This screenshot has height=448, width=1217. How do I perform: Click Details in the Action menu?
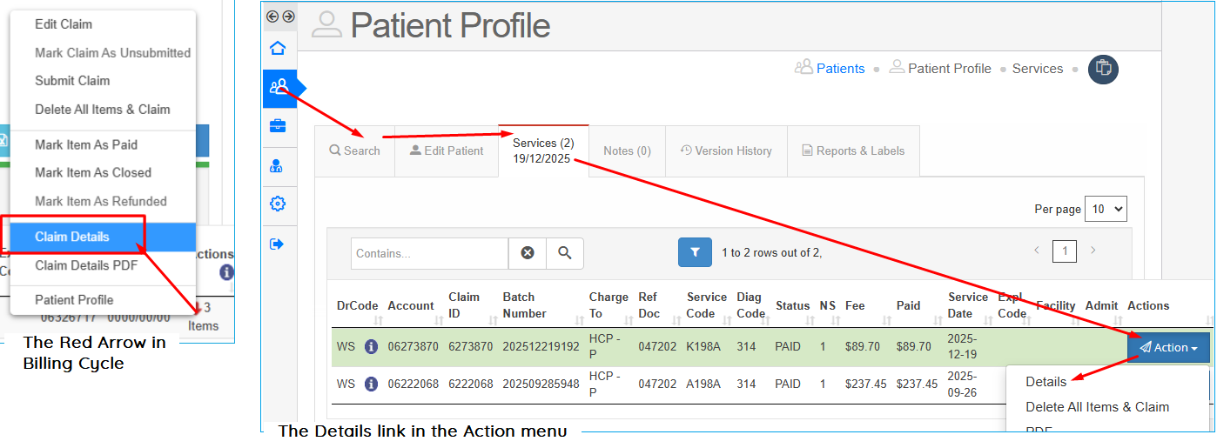pos(1046,382)
